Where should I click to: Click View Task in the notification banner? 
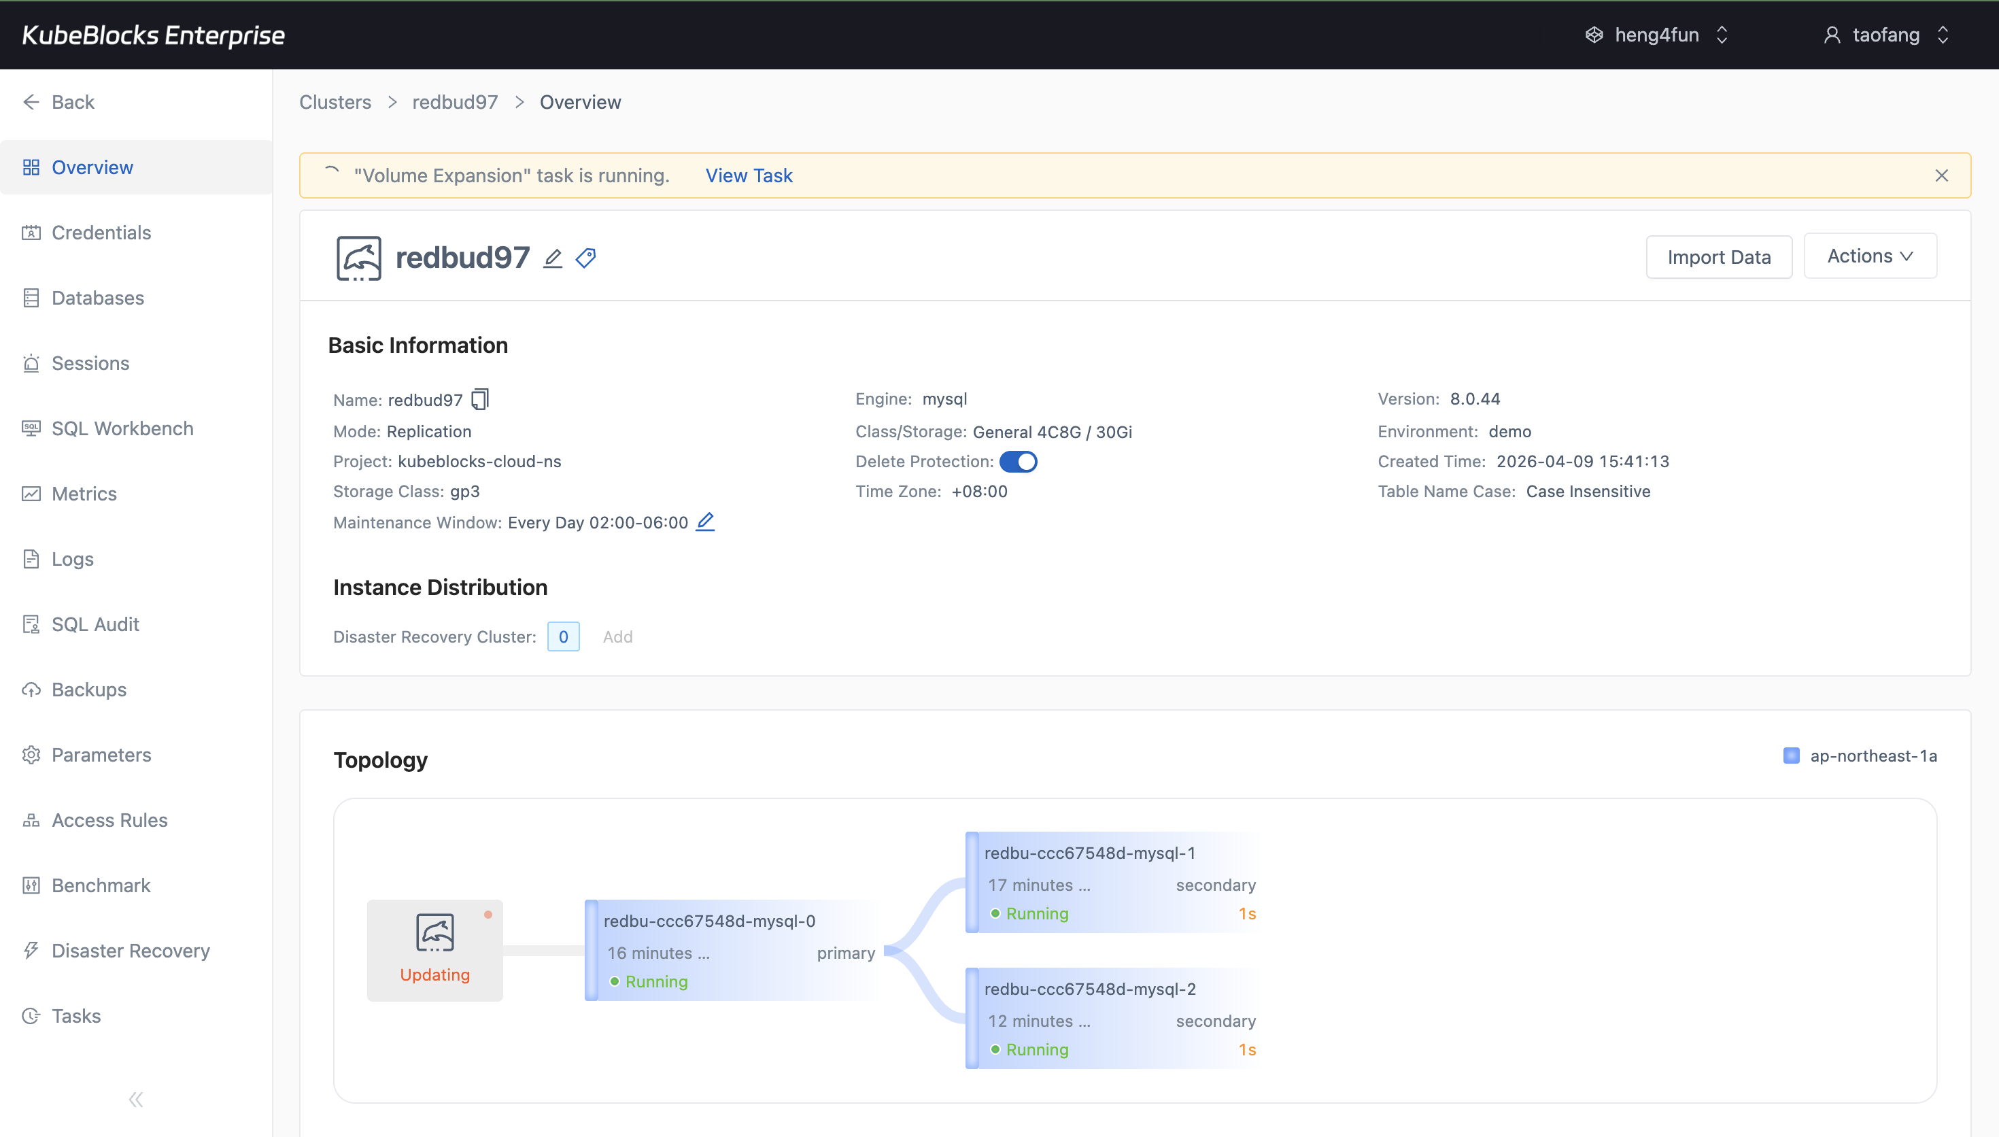pyautogui.click(x=748, y=175)
